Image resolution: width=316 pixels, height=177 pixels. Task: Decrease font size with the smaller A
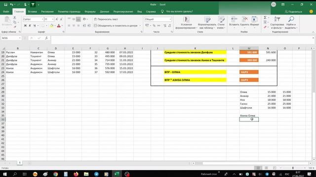61,19
